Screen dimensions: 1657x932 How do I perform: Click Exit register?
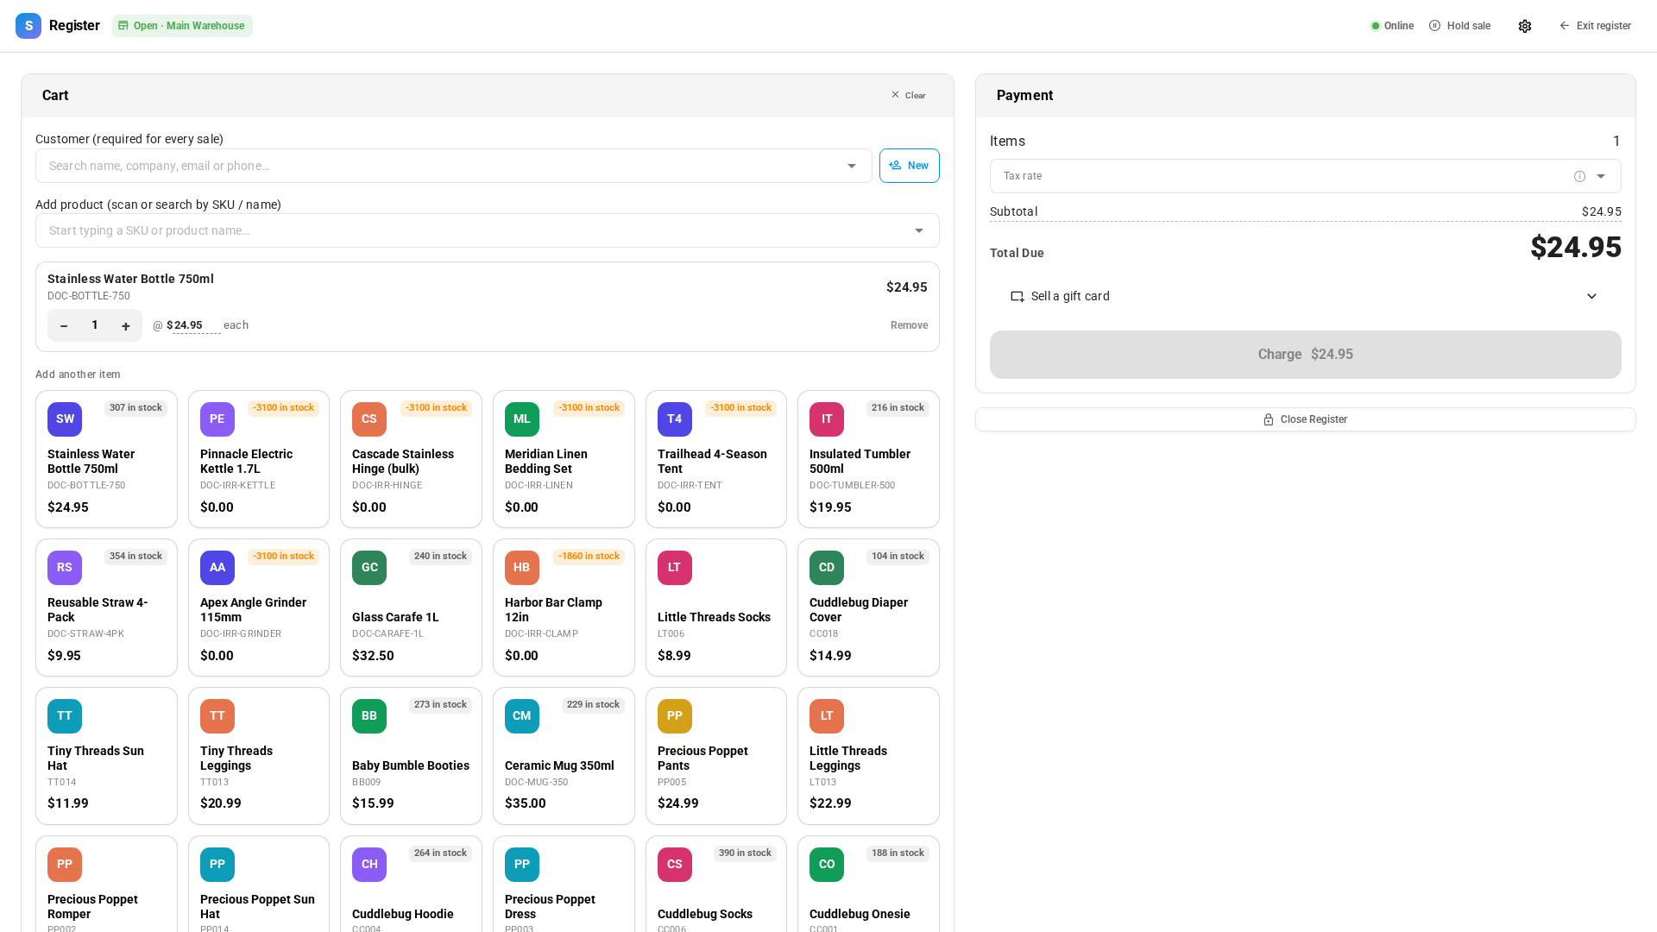(x=1595, y=26)
